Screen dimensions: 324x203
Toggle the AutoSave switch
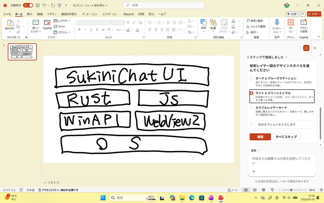pyautogui.click(x=28, y=5)
